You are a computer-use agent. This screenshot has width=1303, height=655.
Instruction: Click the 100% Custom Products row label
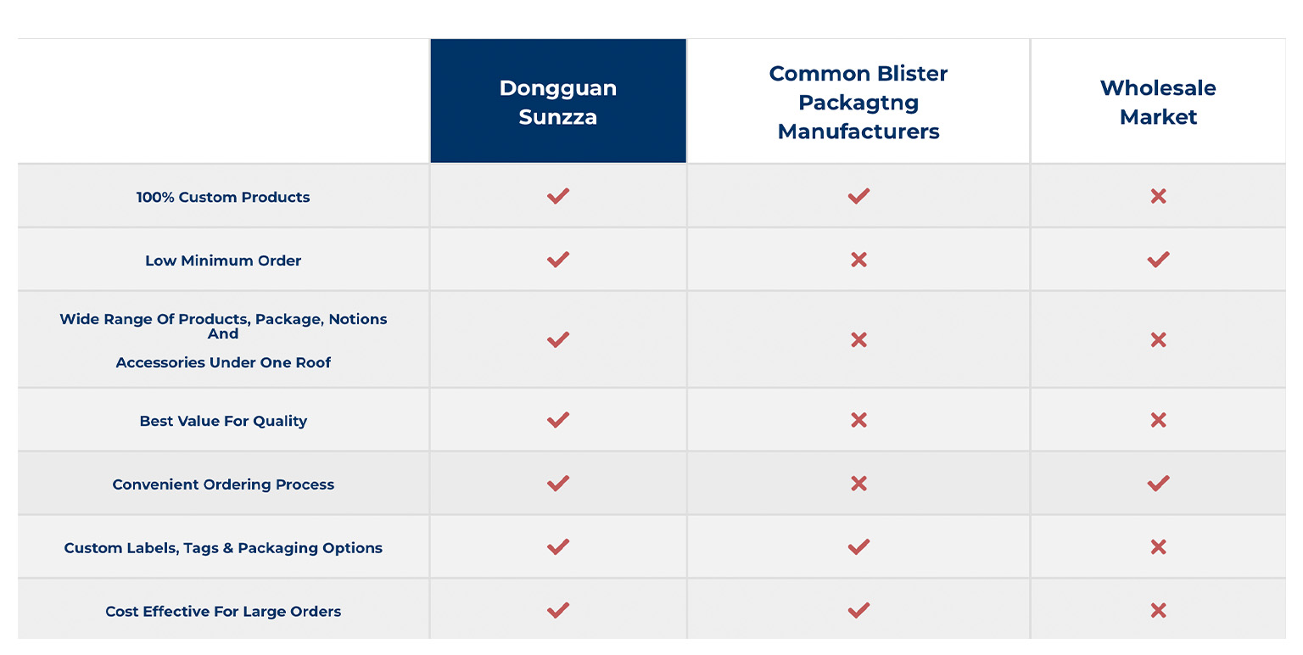click(x=223, y=197)
